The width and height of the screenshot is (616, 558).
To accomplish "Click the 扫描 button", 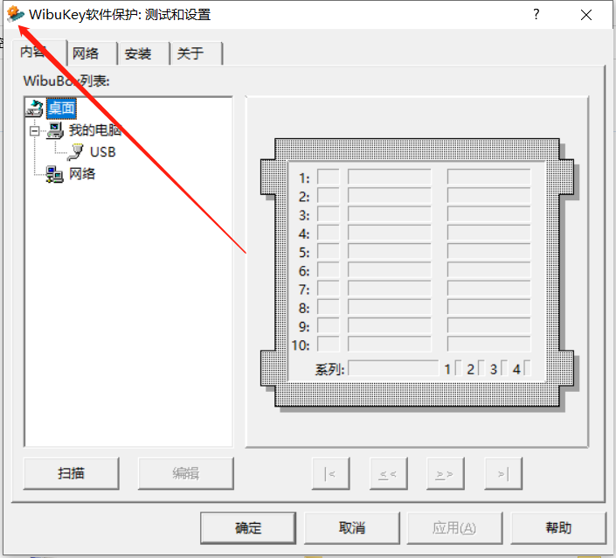I will tap(71, 473).
